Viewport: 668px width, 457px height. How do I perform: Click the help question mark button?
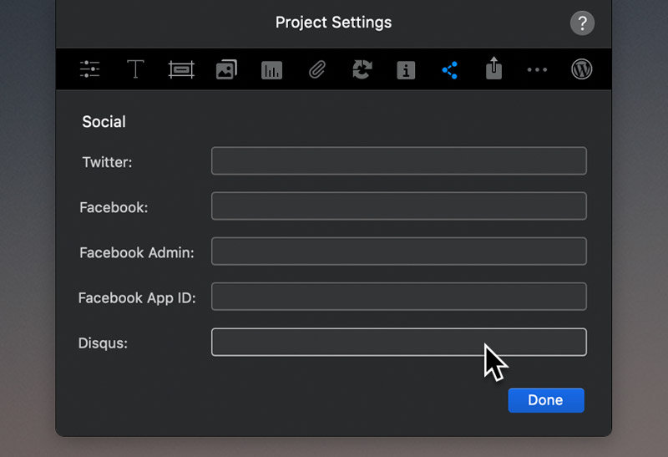(x=582, y=23)
